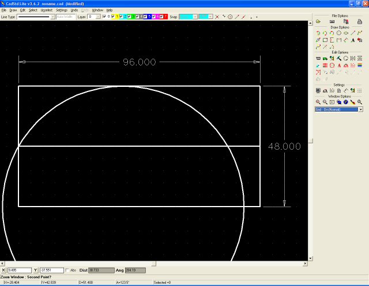
Task: Enable the Abs coordinates checkbox
Action: pyautogui.click(x=67, y=270)
